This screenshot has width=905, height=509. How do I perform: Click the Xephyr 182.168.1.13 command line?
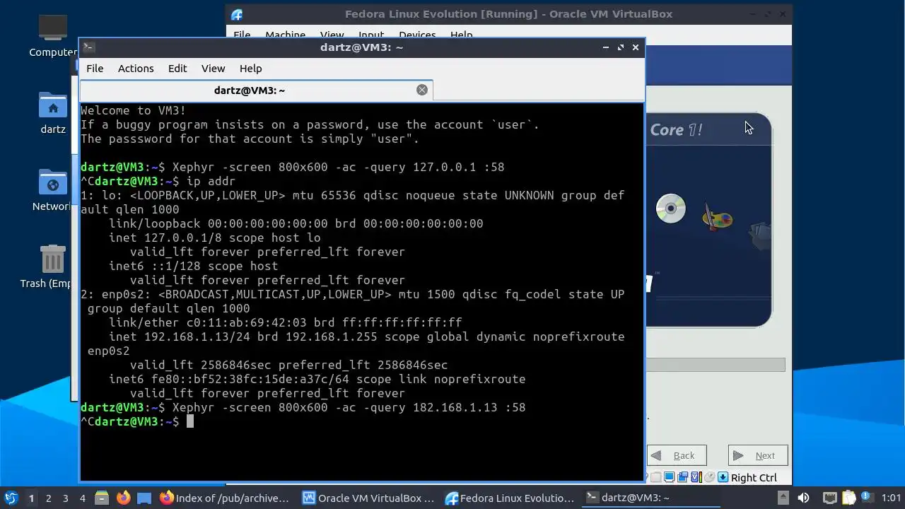click(349, 407)
